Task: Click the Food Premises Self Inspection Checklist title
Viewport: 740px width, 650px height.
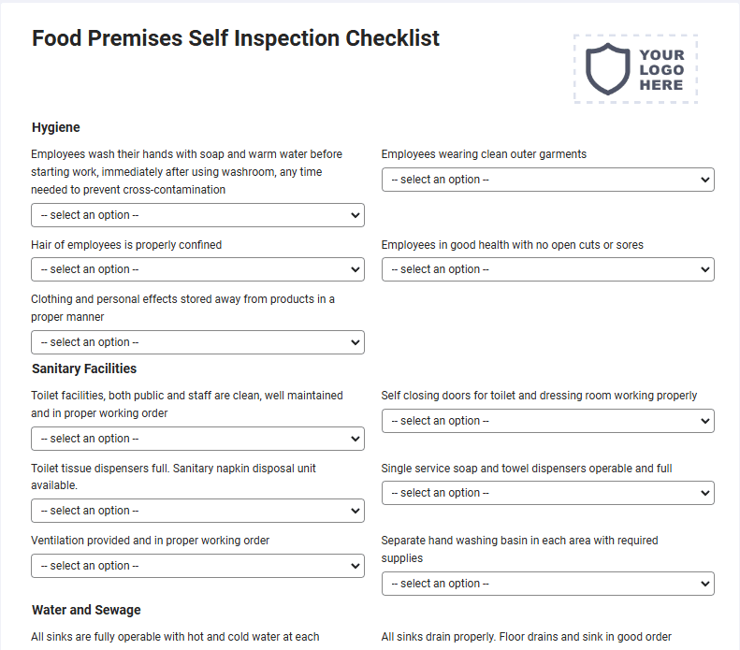Action: point(236,38)
